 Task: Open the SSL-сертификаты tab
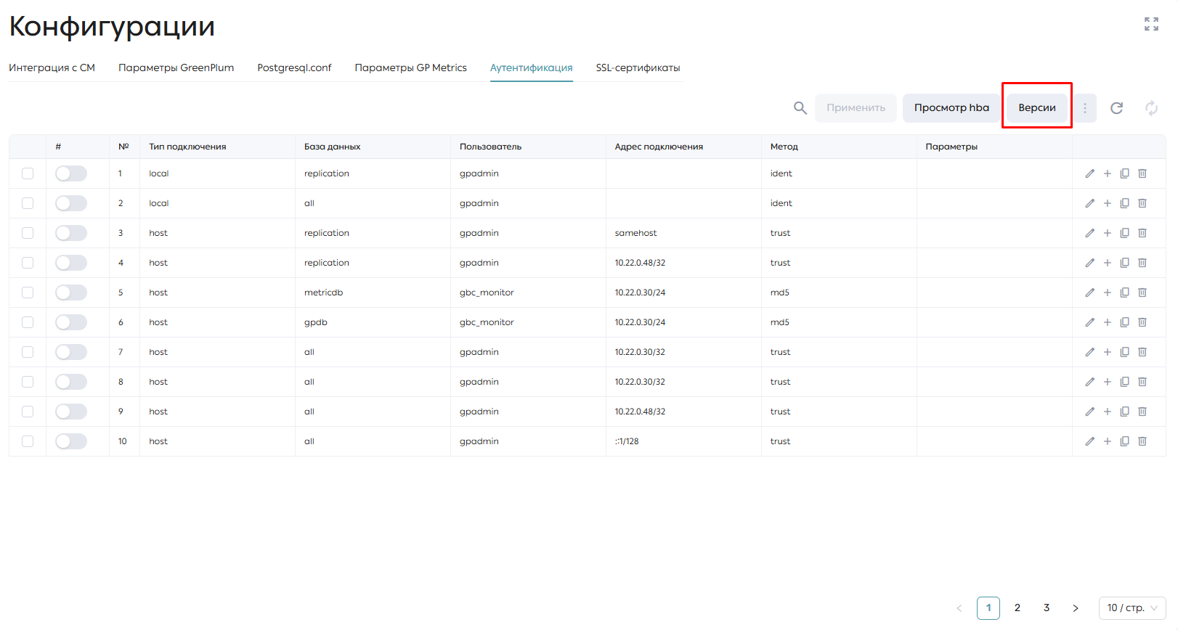[638, 67]
